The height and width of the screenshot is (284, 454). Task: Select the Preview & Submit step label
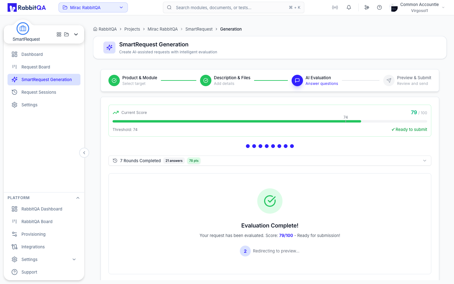coord(414,78)
